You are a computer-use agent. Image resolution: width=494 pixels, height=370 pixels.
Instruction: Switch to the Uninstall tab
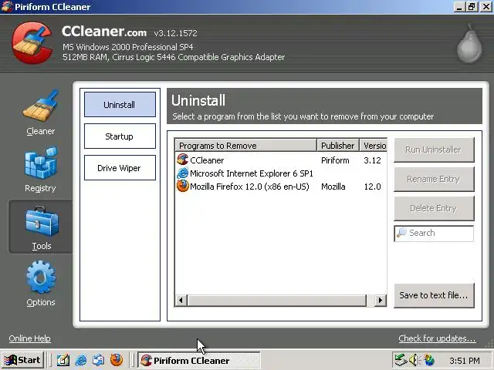click(120, 105)
